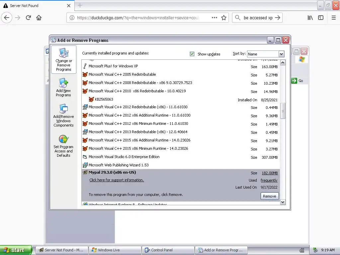Reload the page in the browser
This screenshot has height=255, width=340.
[x=28, y=18]
